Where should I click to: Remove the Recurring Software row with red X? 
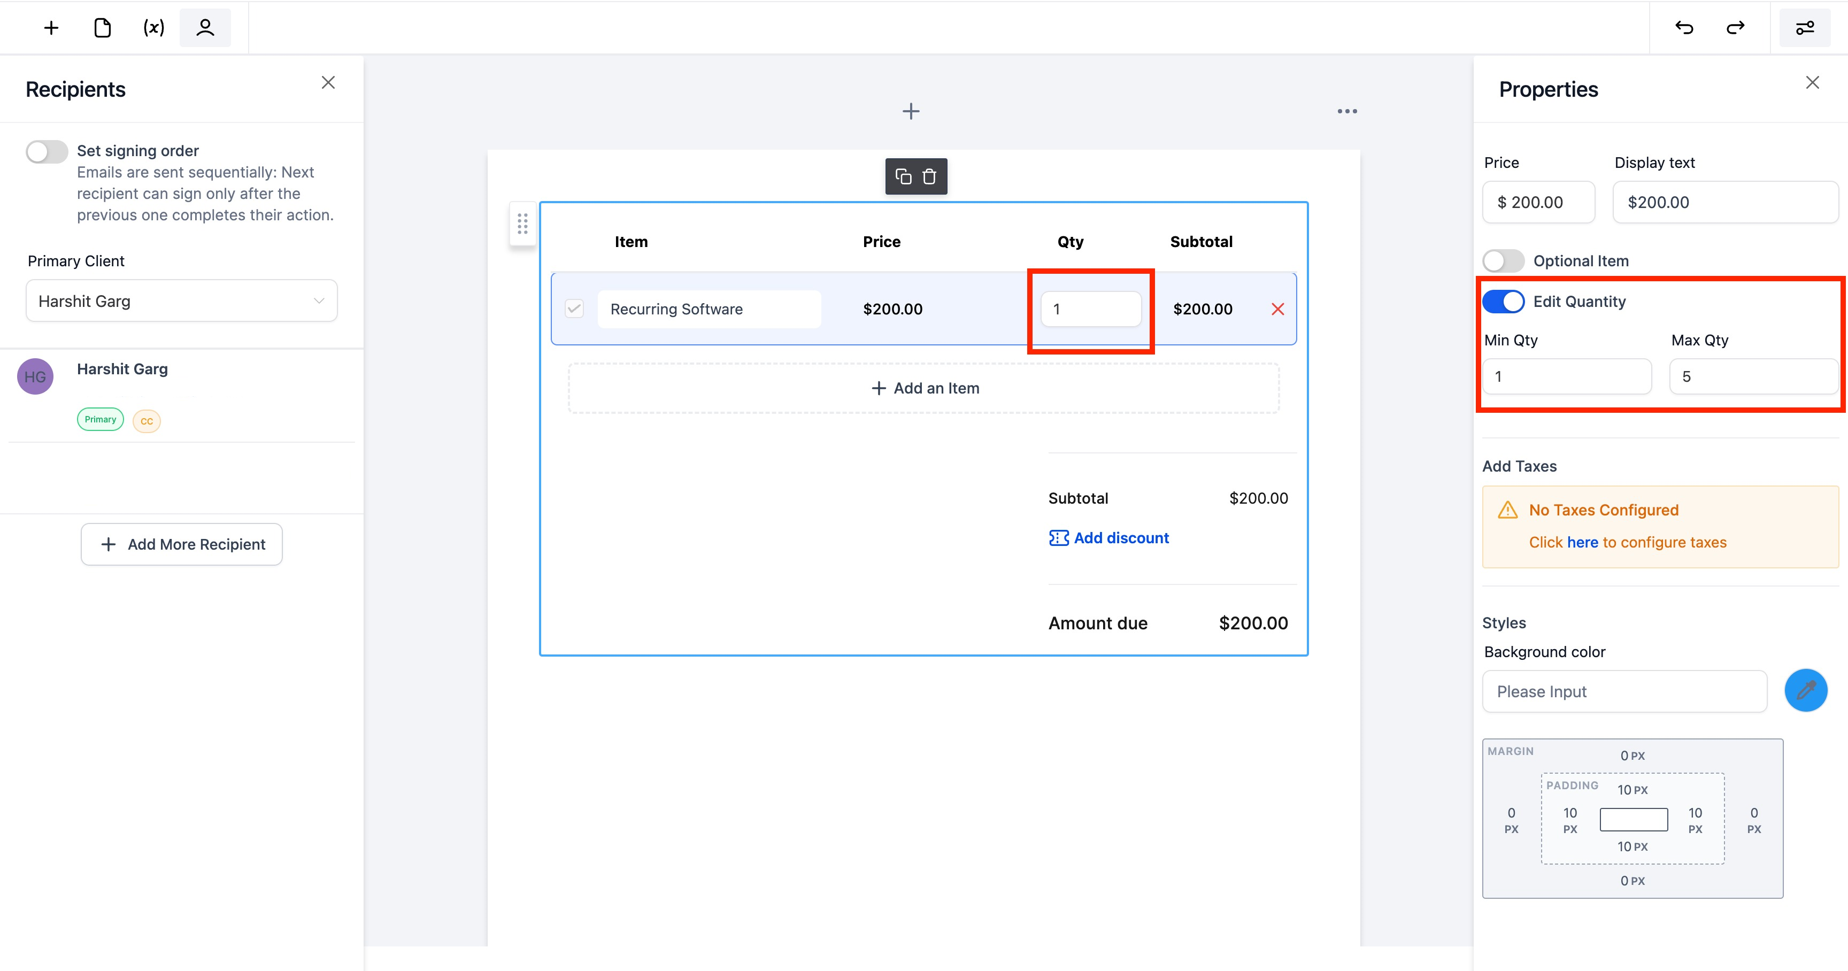point(1277,309)
